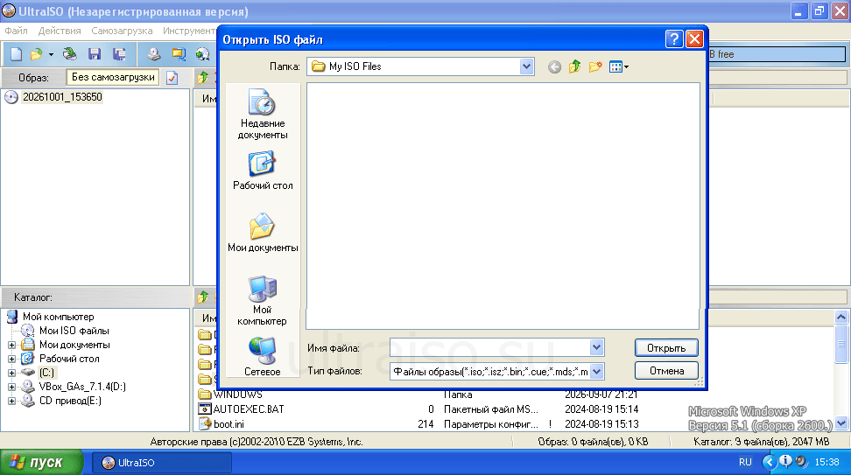Image resolution: width=851 pixels, height=475 pixels.
Task: Expand the (C:) drive node
Action: click(11, 373)
